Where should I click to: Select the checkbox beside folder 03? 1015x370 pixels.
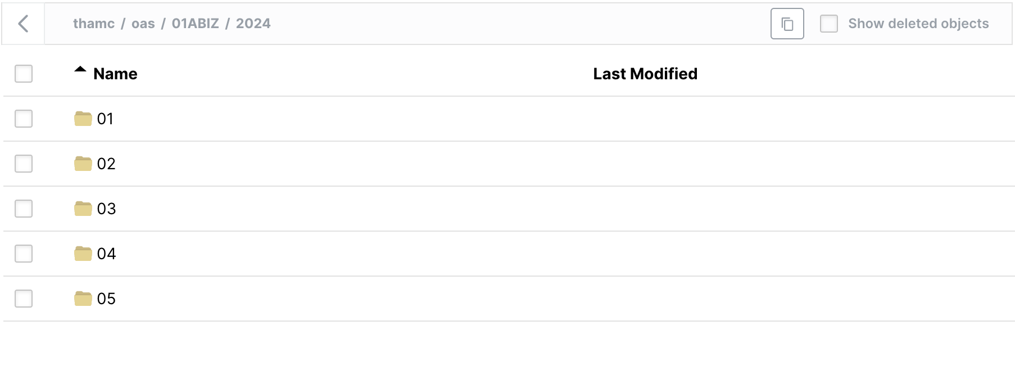[x=24, y=209]
